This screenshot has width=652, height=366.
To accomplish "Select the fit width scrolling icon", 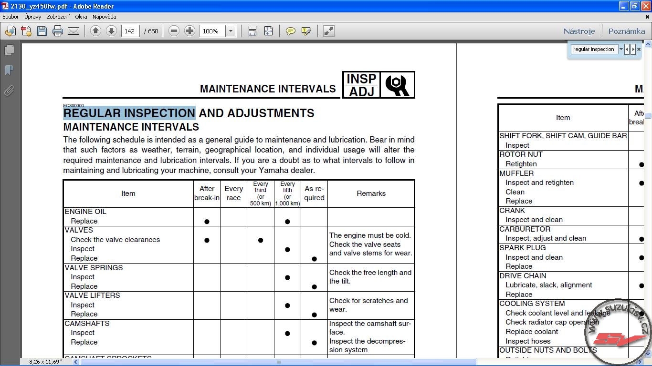I will pos(252,31).
